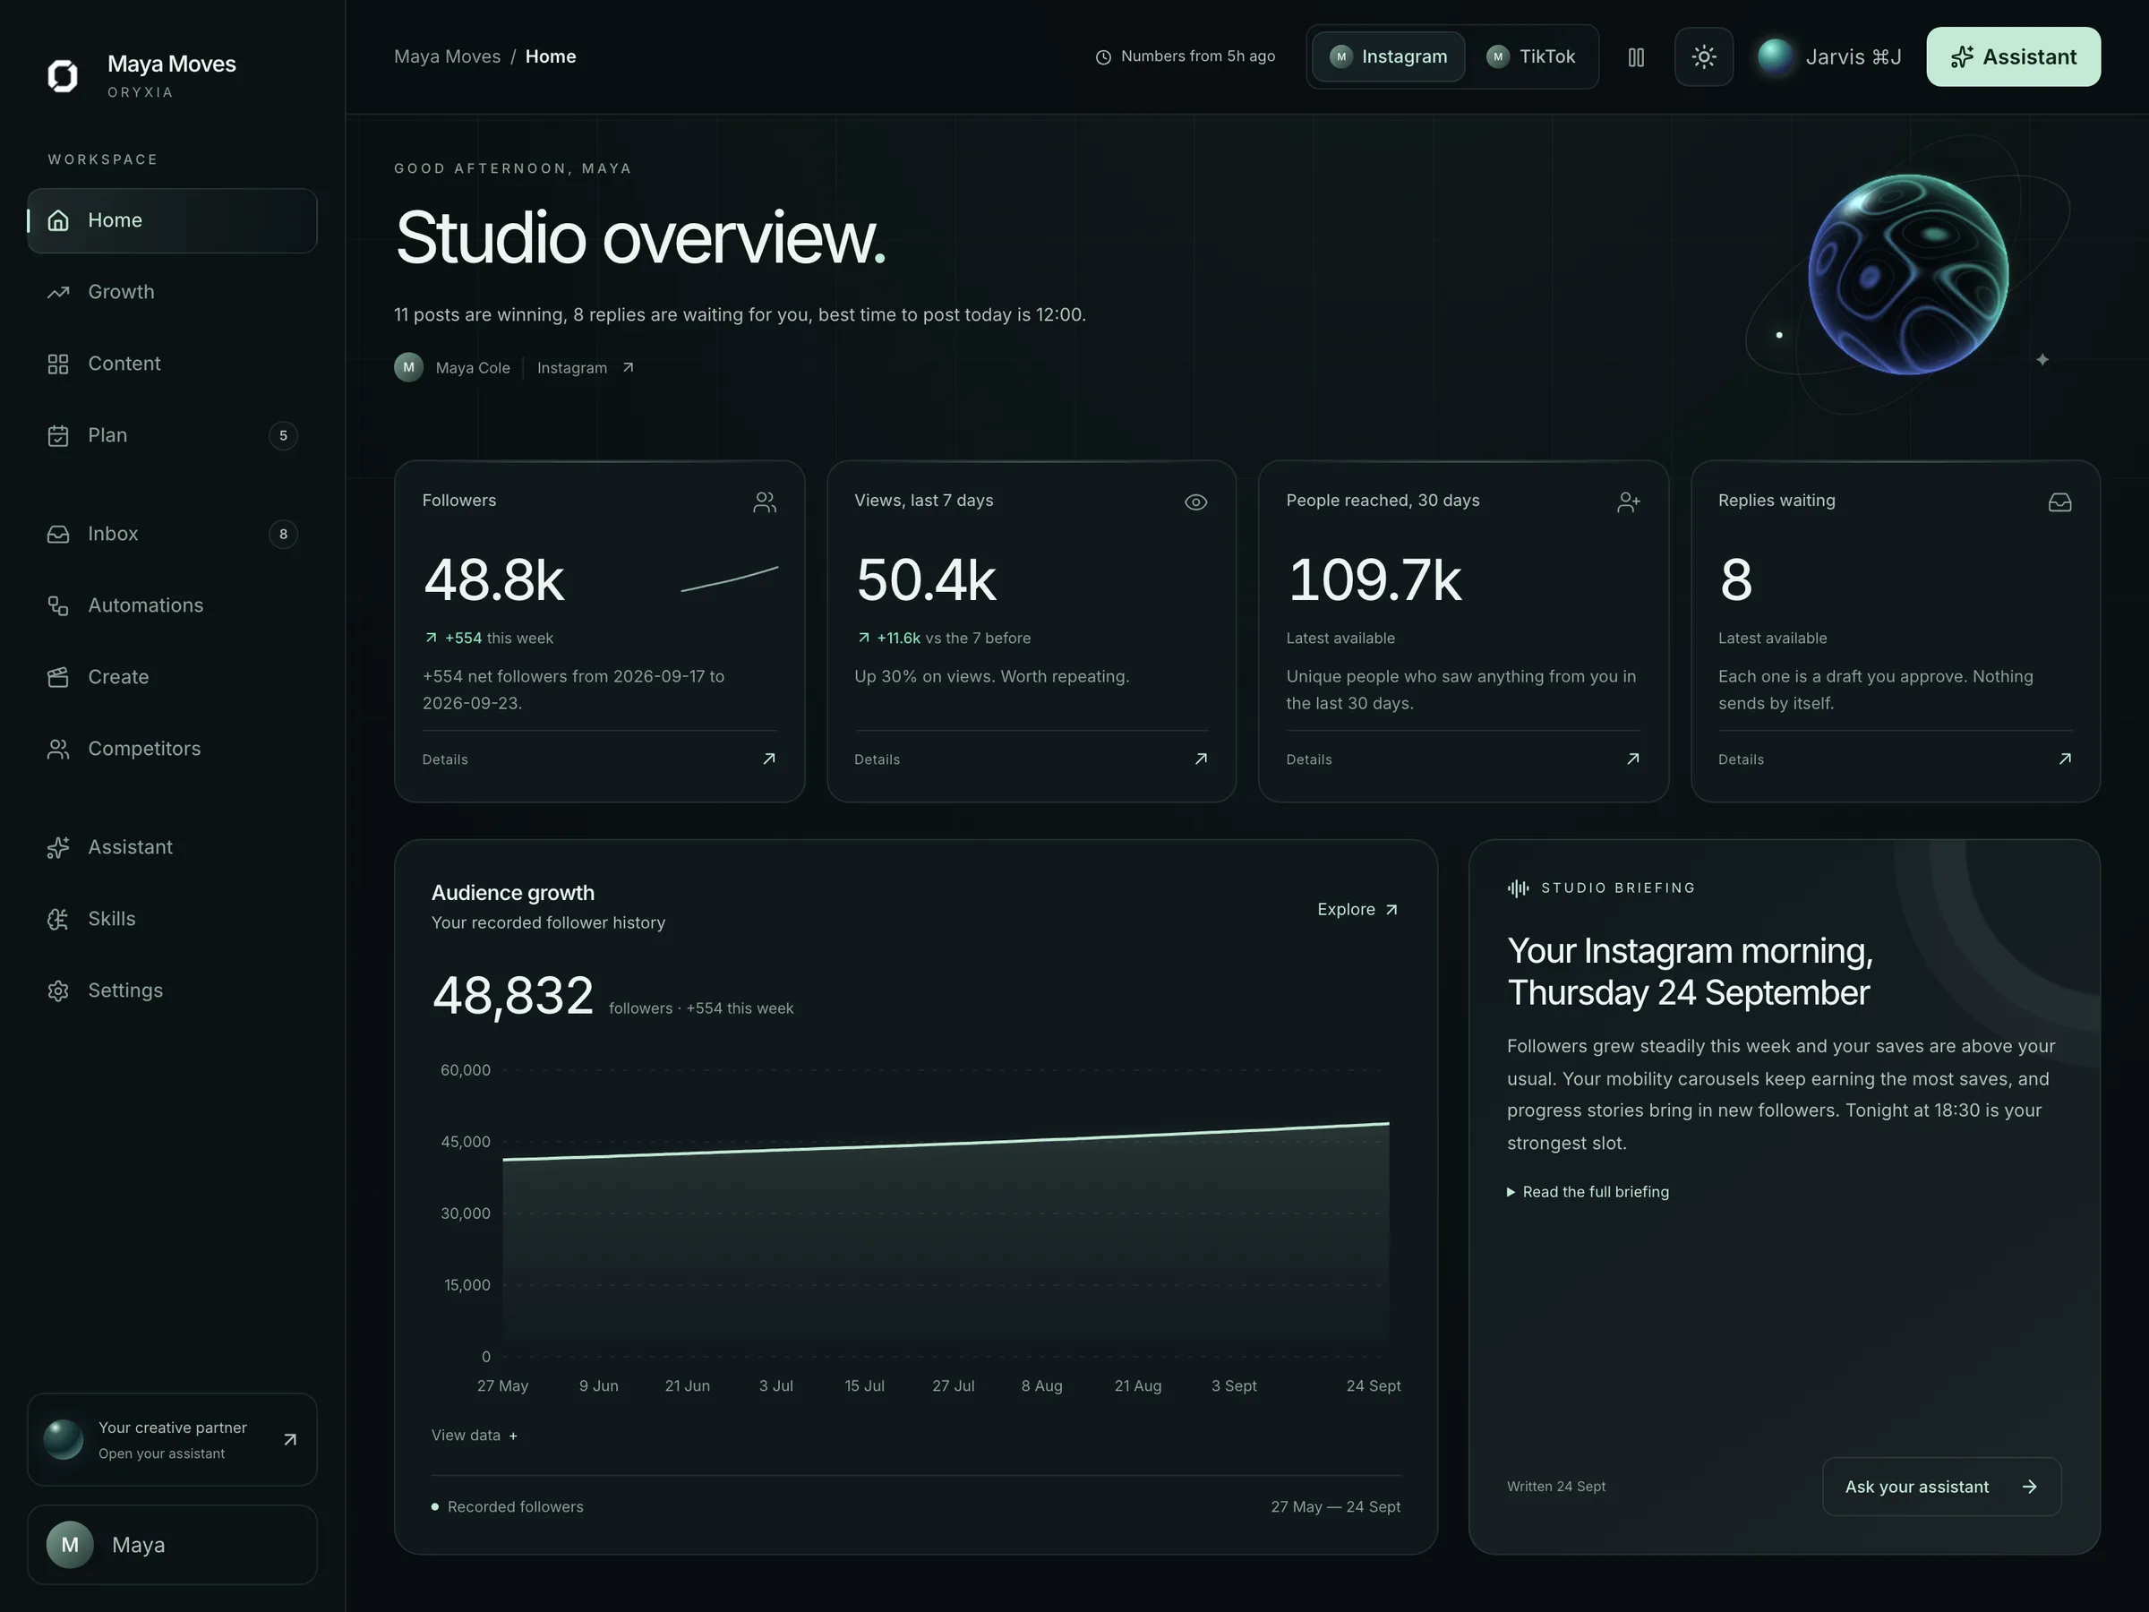The width and height of the screenshot is (2149, 1612).
Task: Click the Replies waiting inbox icon
Action: tap(2059, 502)
